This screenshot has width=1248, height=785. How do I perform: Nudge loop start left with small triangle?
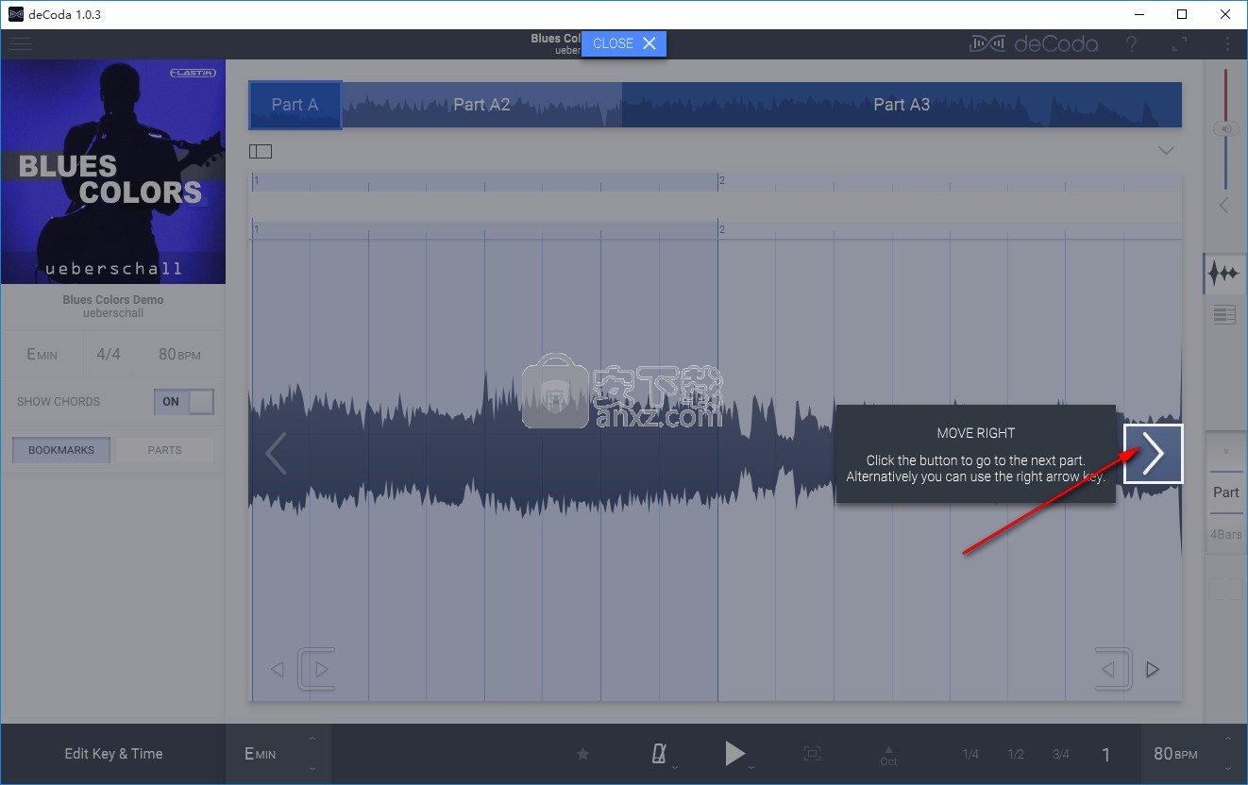[278, 670]
